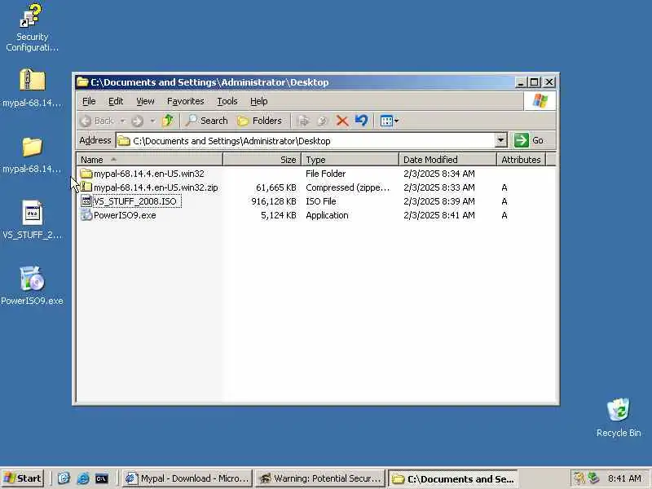The image size is (652, 489).
Task: Click the ISO file icon in list
Action: 86,201
